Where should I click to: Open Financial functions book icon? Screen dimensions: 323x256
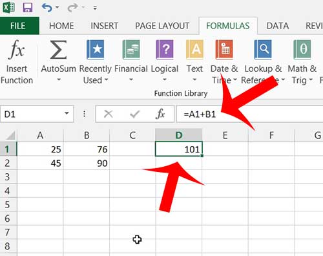[x=131, y=50]
